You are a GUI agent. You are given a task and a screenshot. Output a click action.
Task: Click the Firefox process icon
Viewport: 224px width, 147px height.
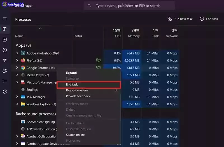pos(23,60)
